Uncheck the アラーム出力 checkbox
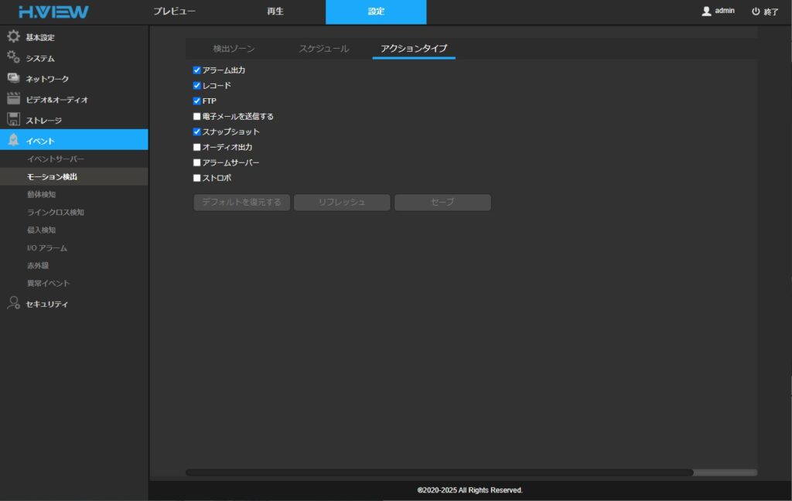 [197, 70]
